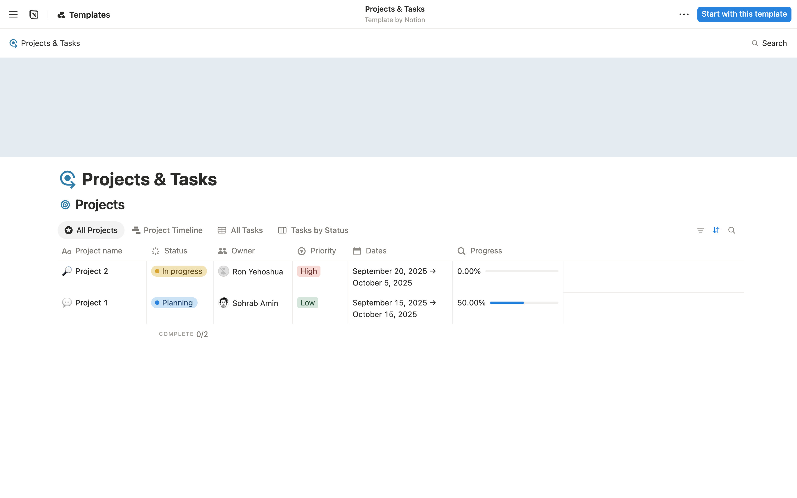Click the Notion creator link
Viewport: 797px width, 498px height.
click(x=415, y=20)
